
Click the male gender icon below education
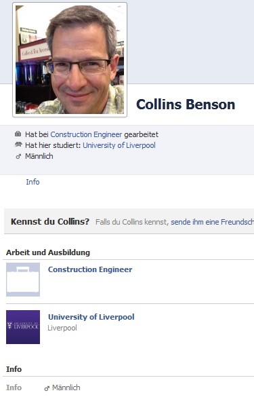[18, 156]
